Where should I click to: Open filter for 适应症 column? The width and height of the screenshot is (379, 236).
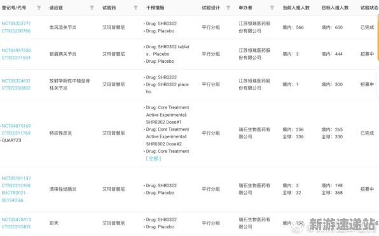92,8
